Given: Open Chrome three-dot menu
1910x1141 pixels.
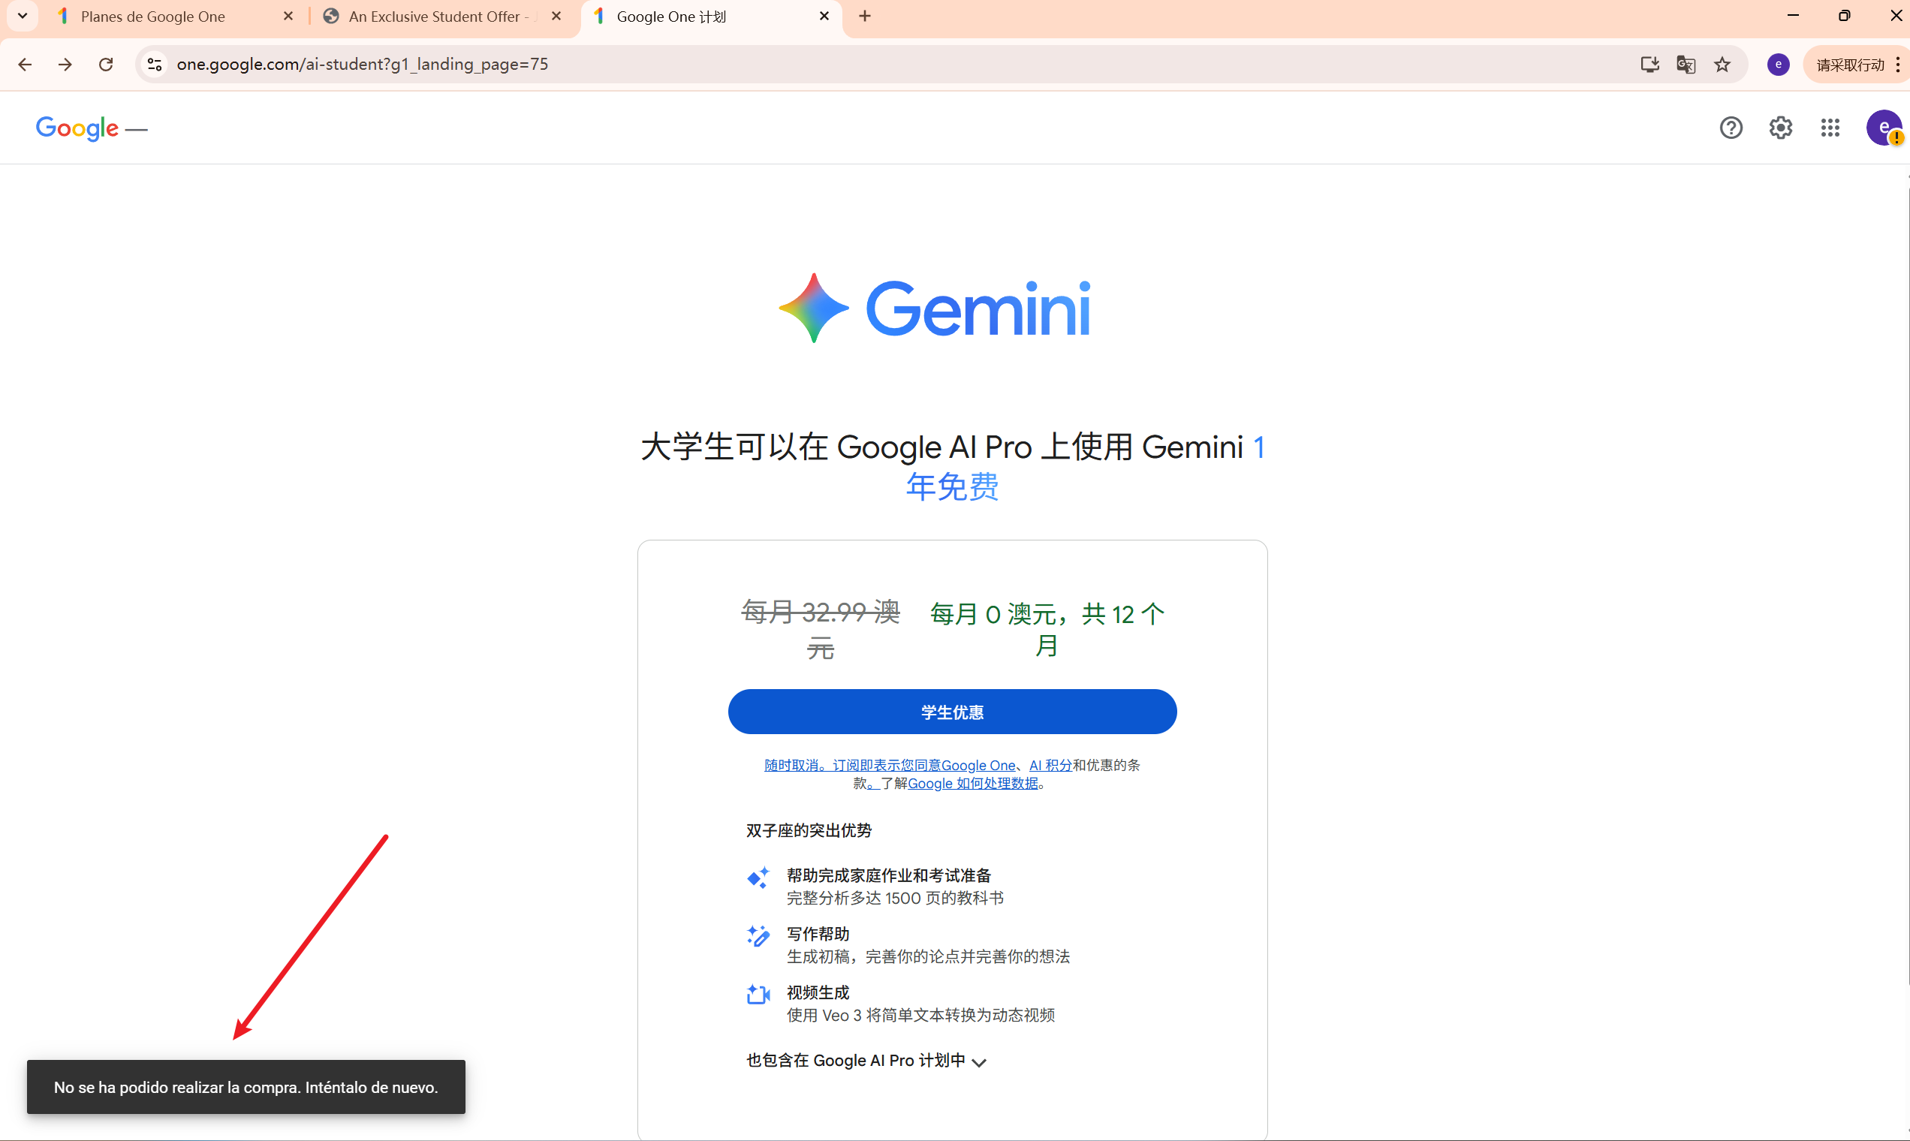Looking at the screenshot, I should [1898, 65].
